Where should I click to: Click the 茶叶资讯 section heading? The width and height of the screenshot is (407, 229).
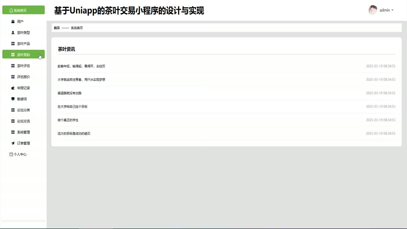coord(66,49)
